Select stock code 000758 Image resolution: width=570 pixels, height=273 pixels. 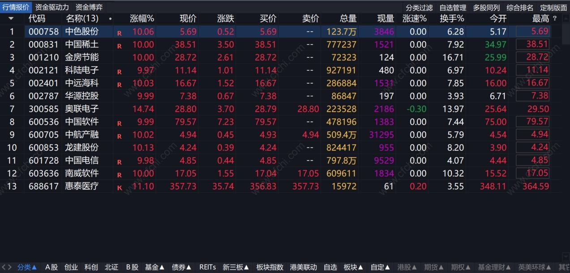43,32
